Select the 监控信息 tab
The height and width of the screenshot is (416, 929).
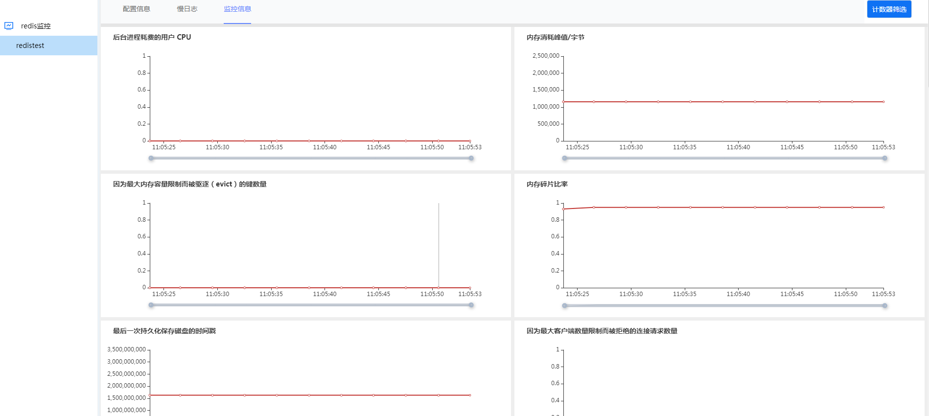(x=237, y=9)
